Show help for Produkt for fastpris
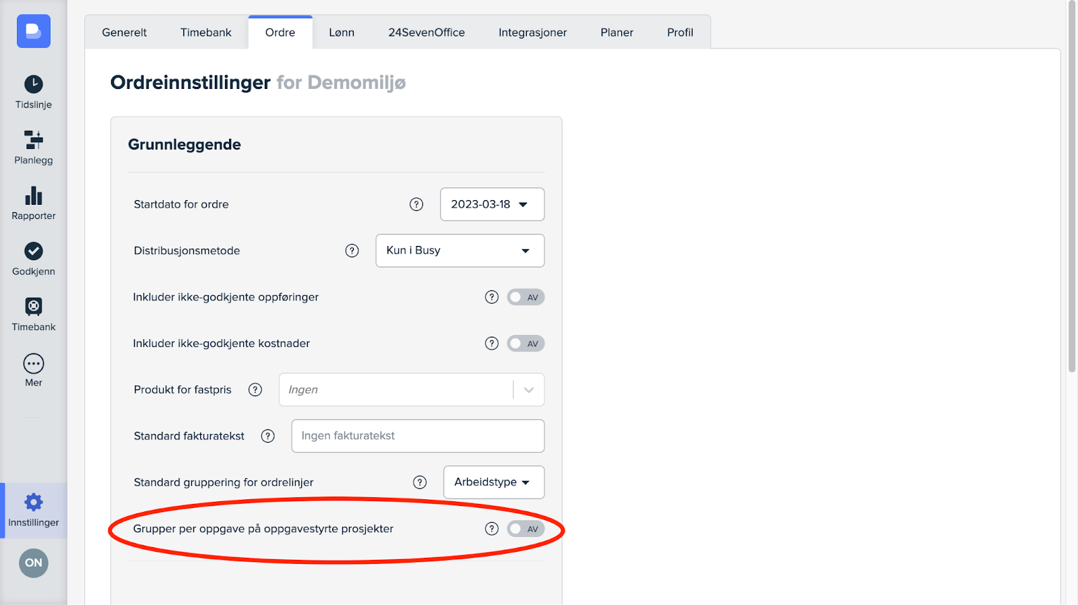This screenshot has width=1078, height=605. (x=255, y=389)
